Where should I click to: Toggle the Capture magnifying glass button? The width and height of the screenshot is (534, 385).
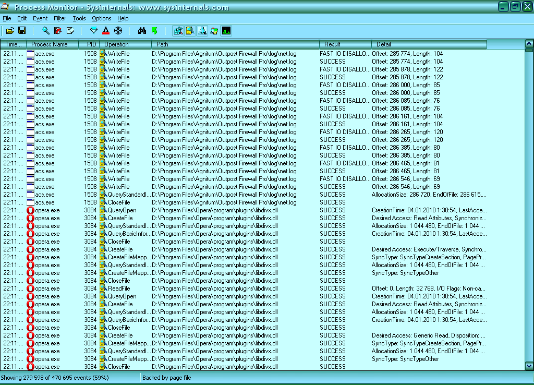[x=46, y=31]
